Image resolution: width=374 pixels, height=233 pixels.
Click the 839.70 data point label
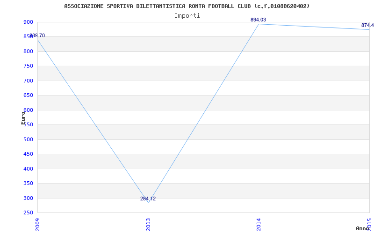(37, 36)
